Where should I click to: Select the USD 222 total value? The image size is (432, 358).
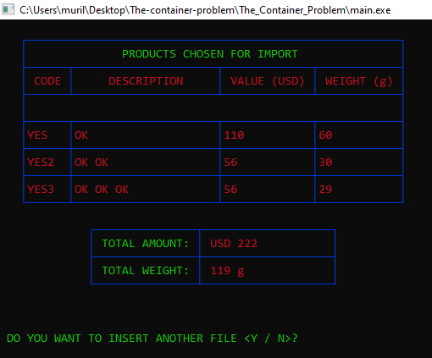click(x=234, y=244)
